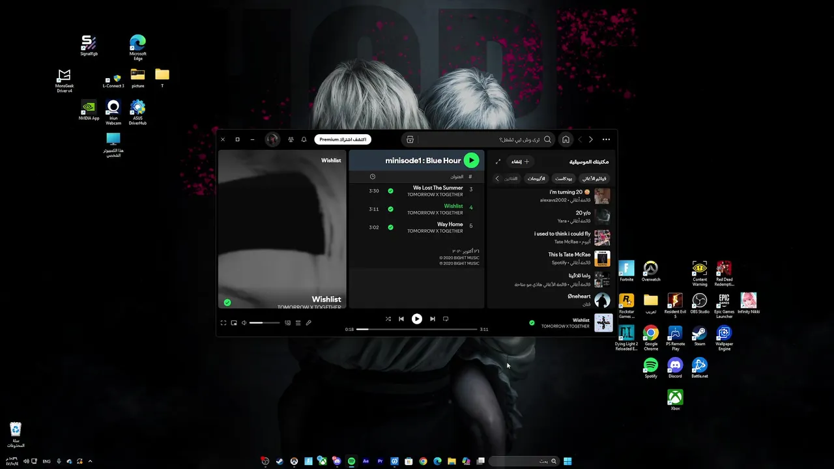Click the taskbar search box
Image resolution: width=834 pixels, height=469 pixels.
coord(525,461)
